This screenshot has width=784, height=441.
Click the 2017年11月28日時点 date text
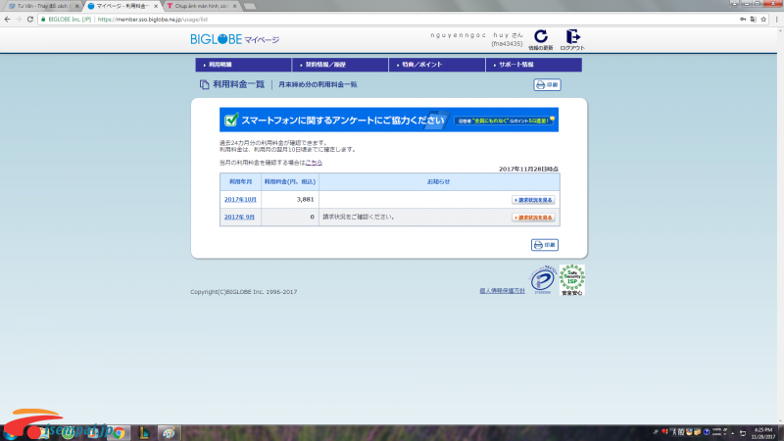pyautogui.click(x=528, y=169)
